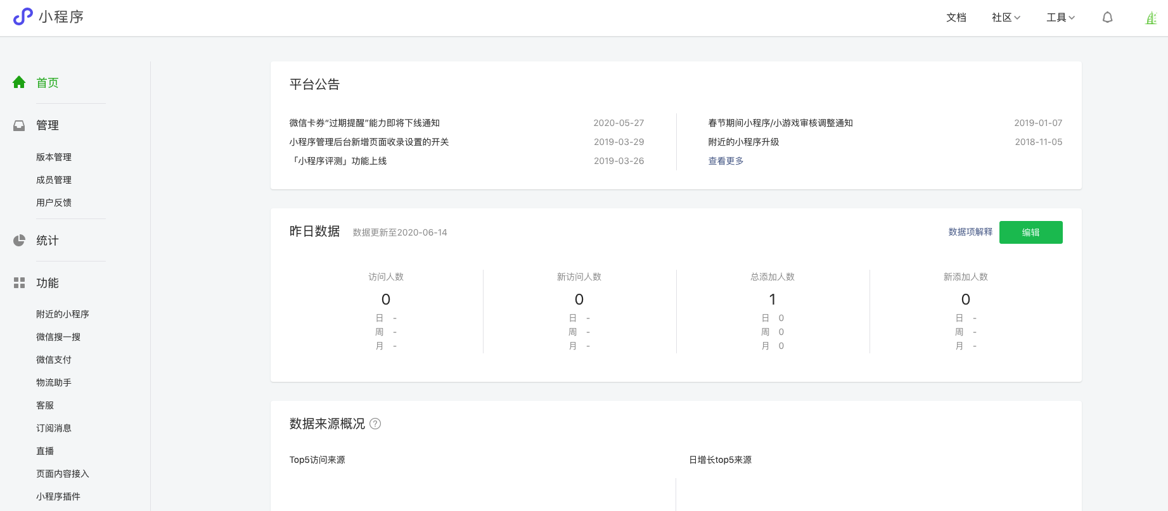Click the 新添加人数 label
The width and height of the screenshot is (1168, 511).
pyautogui.click(x=966, y=277)
